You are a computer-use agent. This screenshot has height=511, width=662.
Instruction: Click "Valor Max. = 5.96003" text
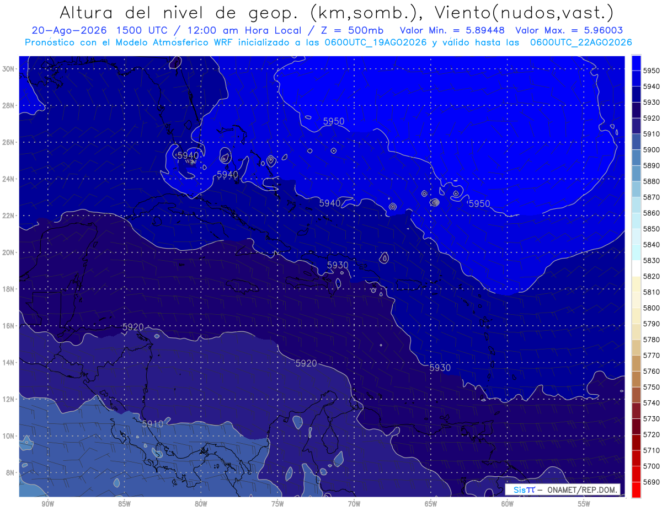point(569,31)
